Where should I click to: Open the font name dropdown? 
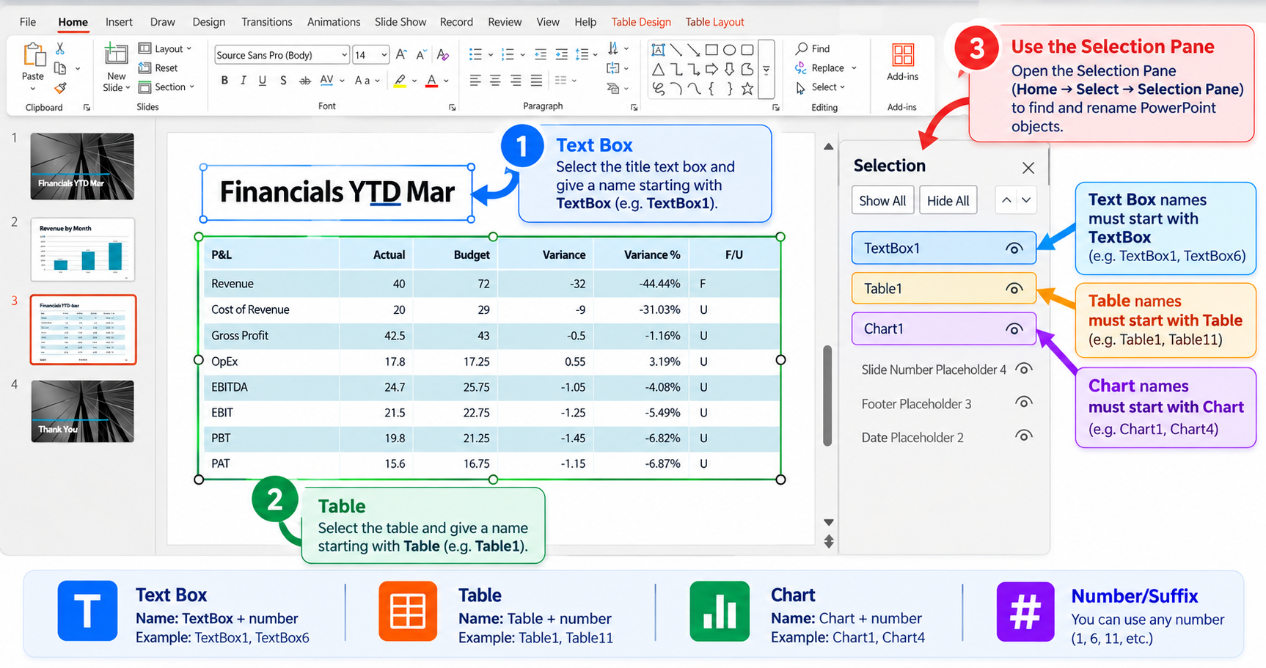coord(344,55)
